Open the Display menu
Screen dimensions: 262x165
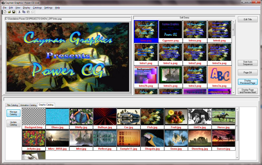click(27, 8)
